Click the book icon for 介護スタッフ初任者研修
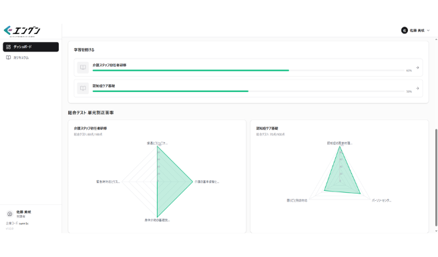Viewport: 438px width, 257px height. [x=83, y=67]
